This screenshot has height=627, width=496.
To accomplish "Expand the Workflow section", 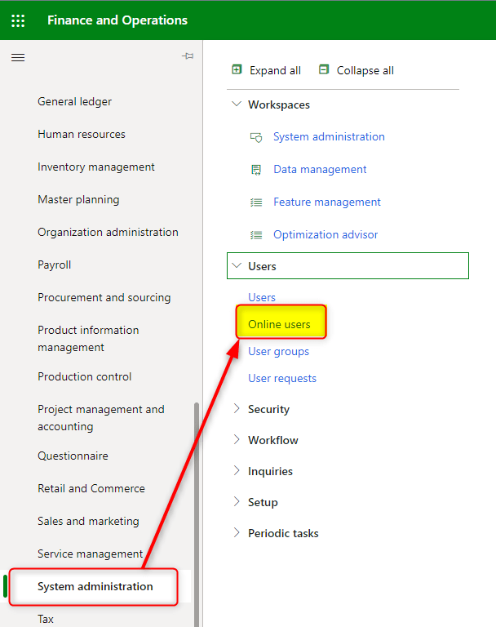I will pos(237,440).
